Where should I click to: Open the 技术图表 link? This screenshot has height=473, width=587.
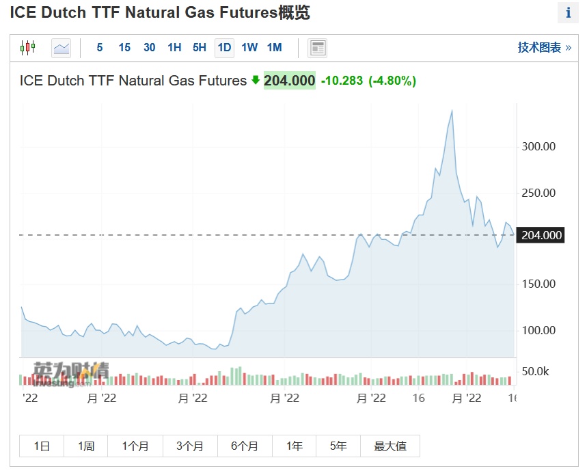tap(544, 48)
